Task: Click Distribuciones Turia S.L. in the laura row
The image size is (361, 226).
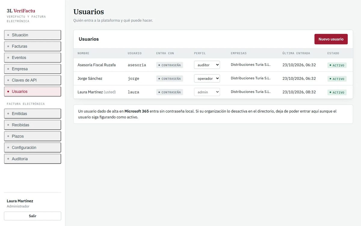Action: (251, 92)
